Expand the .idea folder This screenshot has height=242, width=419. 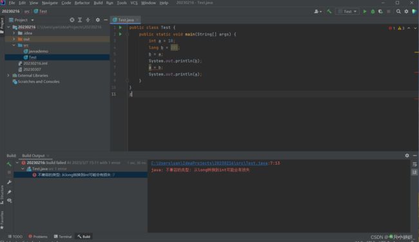[x=14, y=33]
